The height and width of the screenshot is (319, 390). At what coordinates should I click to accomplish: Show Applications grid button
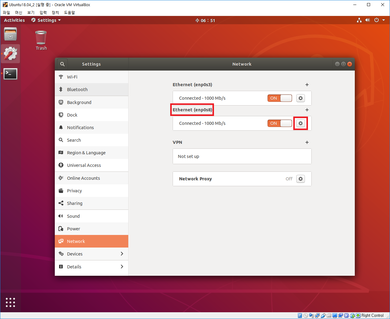[10, 302]
